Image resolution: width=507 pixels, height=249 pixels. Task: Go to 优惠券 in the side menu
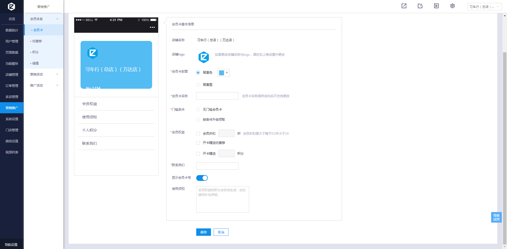pyautogui.click(x=37, y=41)
